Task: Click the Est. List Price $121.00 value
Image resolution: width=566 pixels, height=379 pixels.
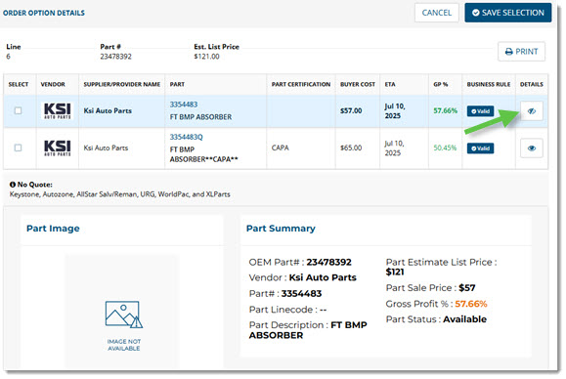Action: tap(207, 57)
